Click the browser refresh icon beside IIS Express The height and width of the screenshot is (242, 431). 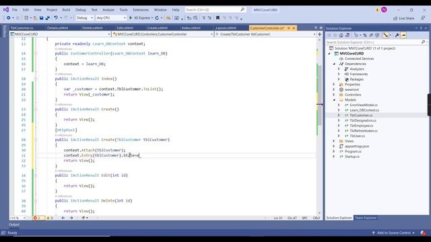click(x=157, y=18)
